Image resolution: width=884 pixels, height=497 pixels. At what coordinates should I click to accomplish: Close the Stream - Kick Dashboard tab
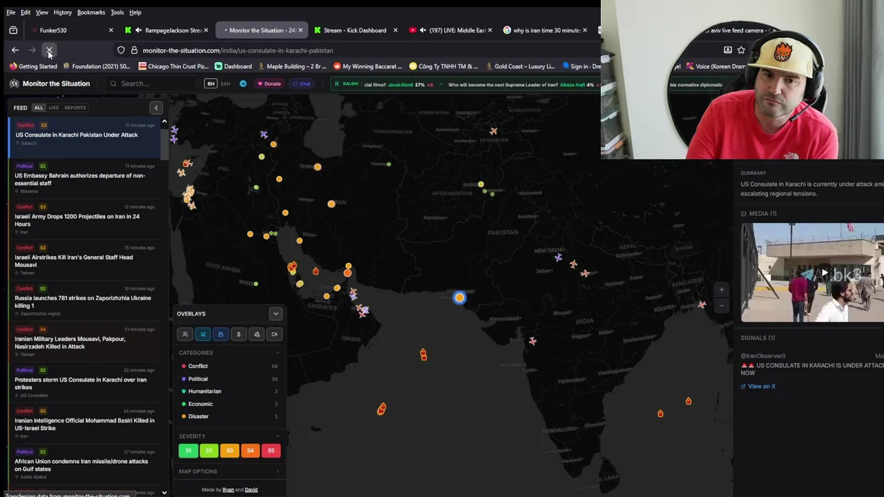(395, 30)
